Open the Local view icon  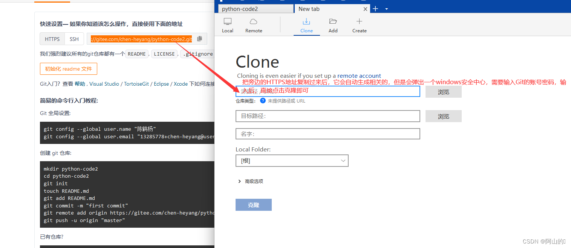227,25
